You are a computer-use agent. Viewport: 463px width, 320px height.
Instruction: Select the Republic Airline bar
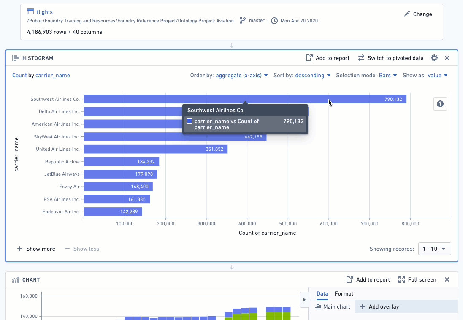(122, 162)
